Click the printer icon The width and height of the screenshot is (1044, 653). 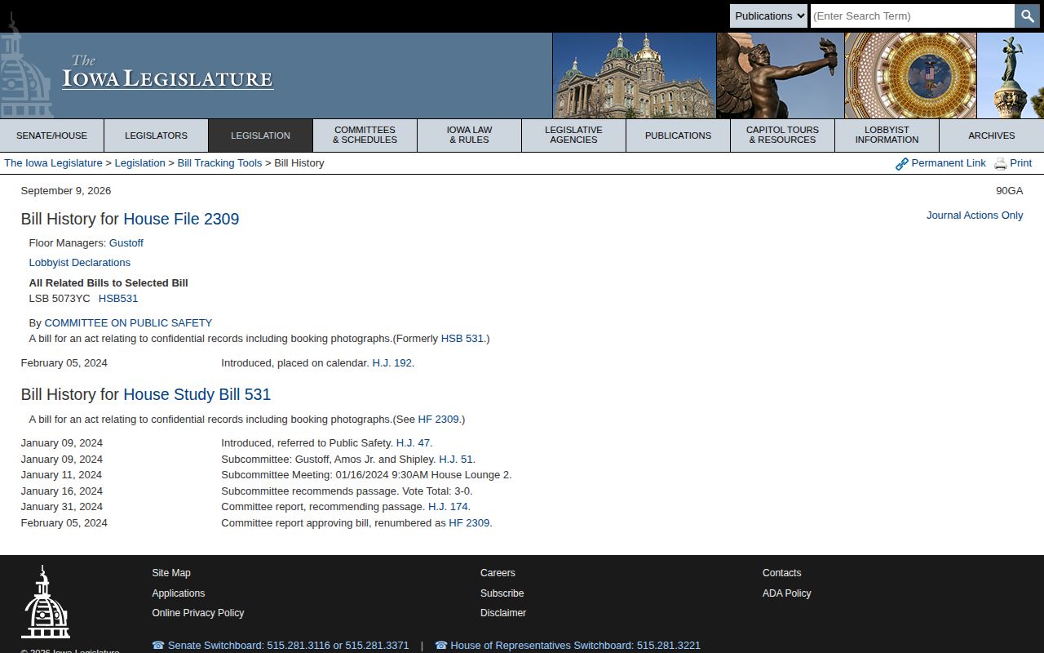1001,164
